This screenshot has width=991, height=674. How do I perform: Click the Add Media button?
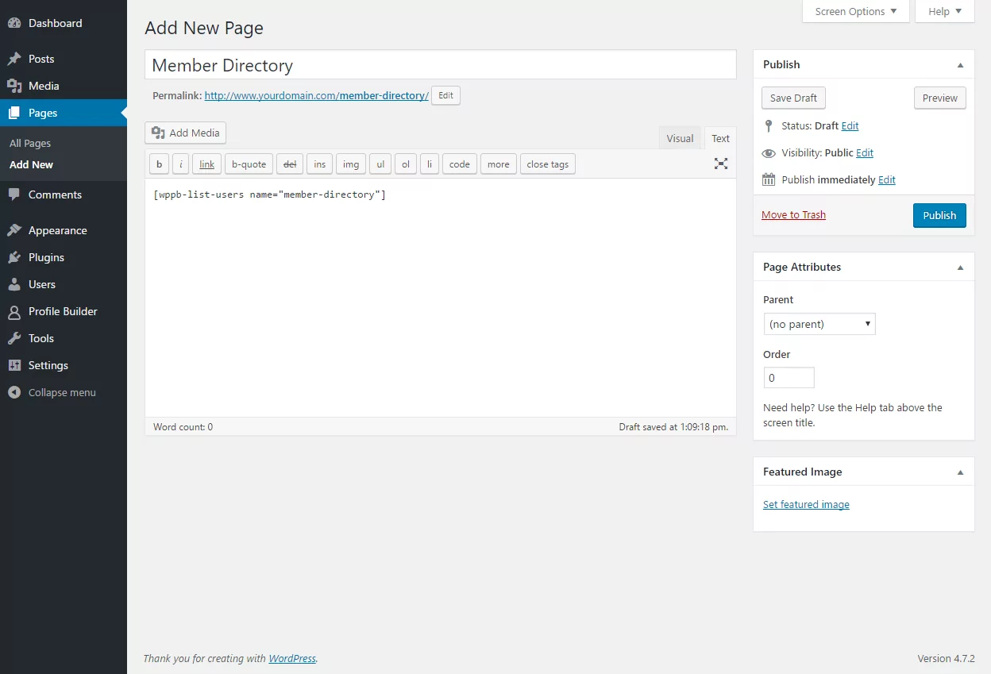[x=186, y=133]
